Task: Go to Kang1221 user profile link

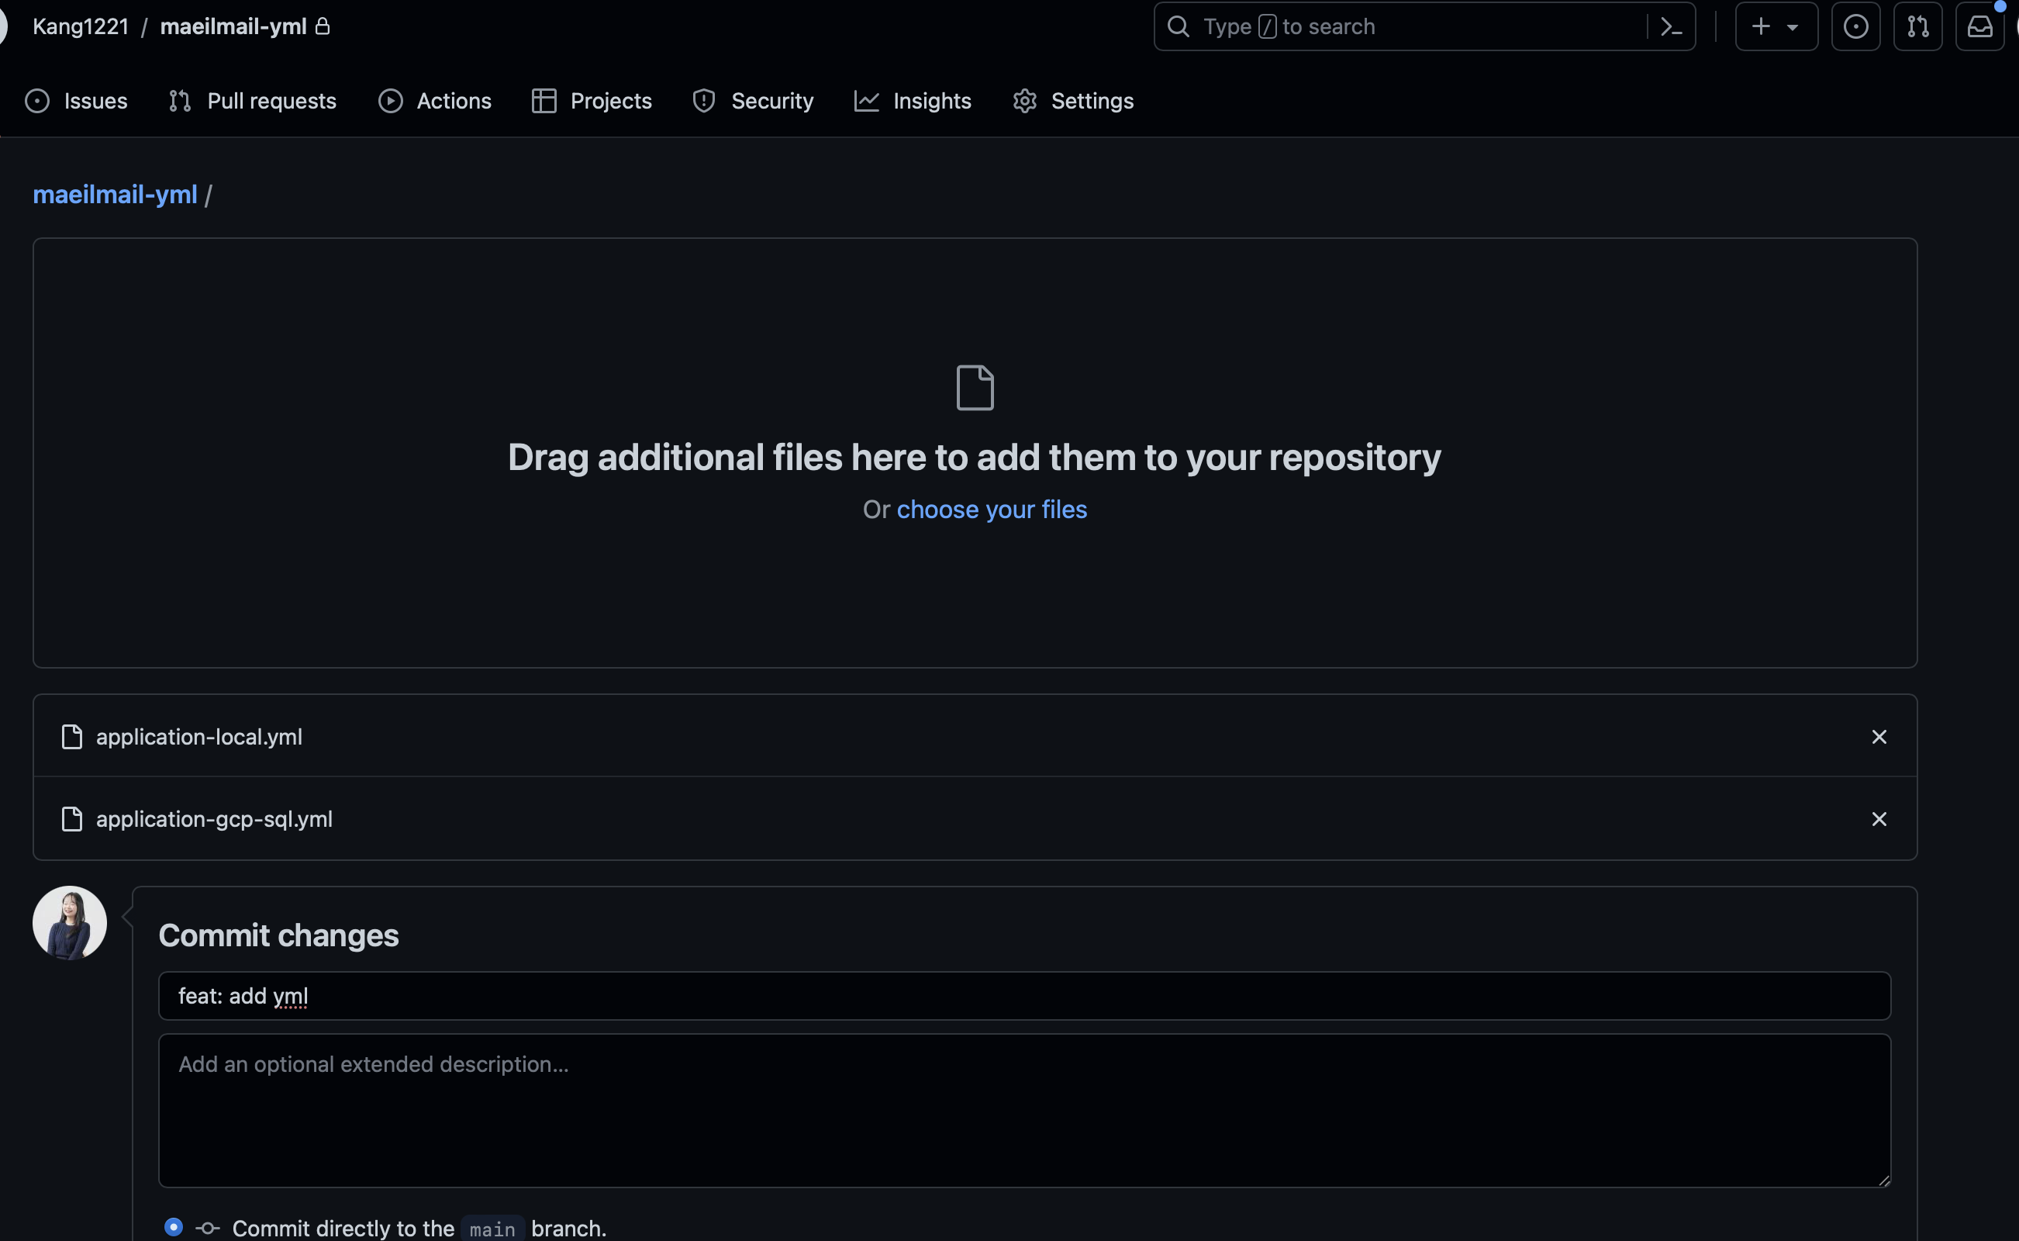Action: click(81, 26)
